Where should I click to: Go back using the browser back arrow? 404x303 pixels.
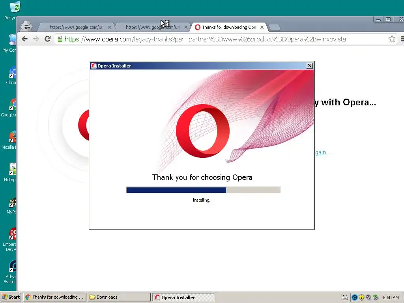(24, 39)
